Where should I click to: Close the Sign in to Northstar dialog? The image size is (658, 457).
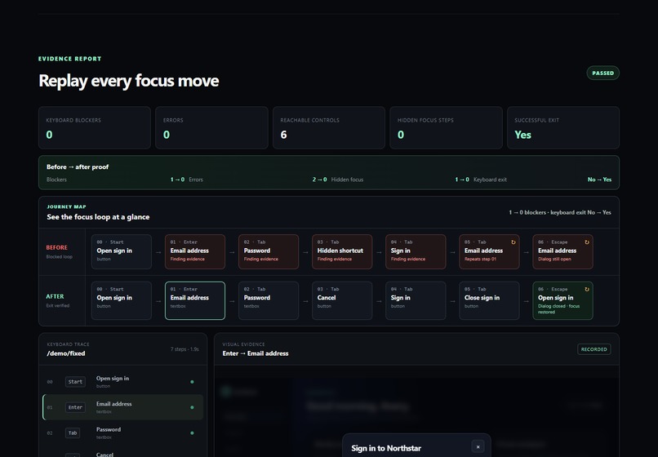click(478, 447)
